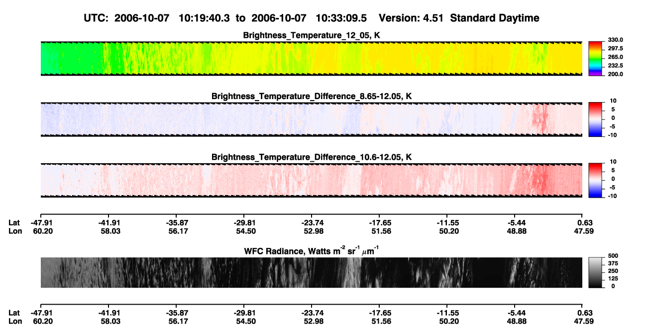Select the blue-red colorbar of the 8.65-12.05 panel
Screen dimensions: 647x332
595,119
